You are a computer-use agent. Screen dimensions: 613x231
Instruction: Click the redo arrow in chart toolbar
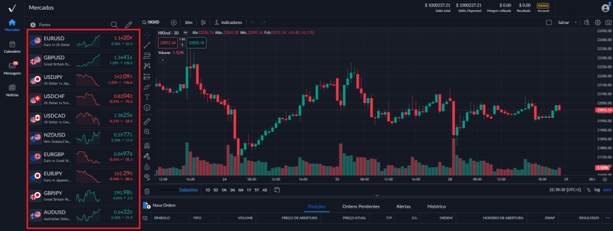coord(263,23)
